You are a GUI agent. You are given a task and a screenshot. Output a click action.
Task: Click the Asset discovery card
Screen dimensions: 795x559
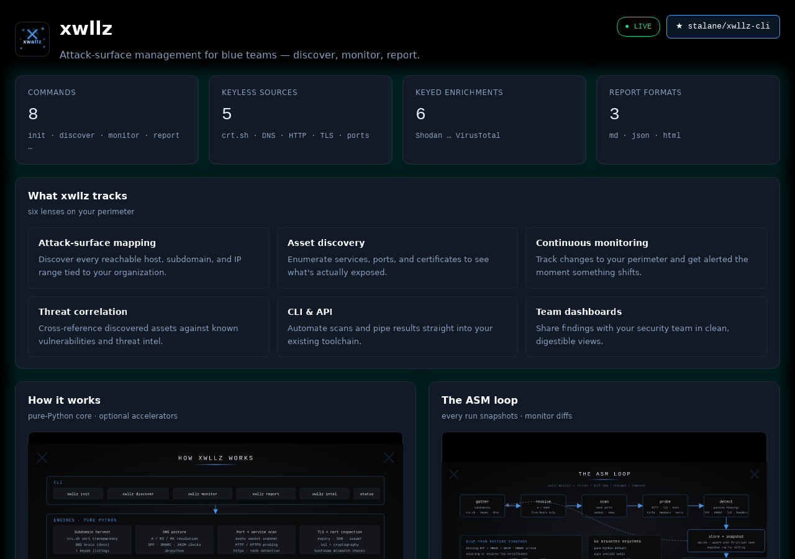coord(397,258)
